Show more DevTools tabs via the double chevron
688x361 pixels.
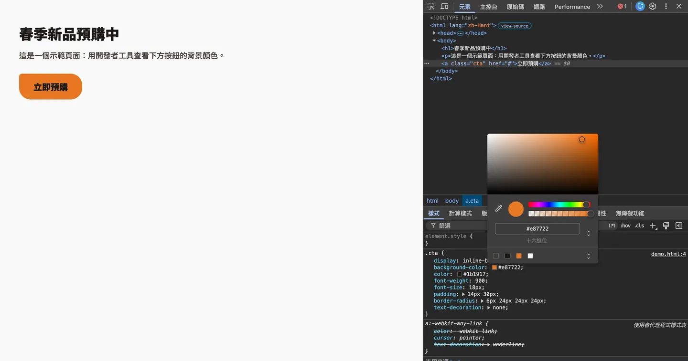600,7
